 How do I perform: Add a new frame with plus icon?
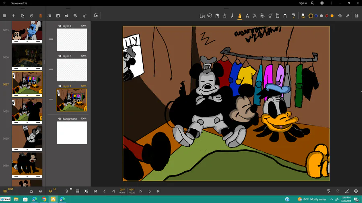[13, 16]
